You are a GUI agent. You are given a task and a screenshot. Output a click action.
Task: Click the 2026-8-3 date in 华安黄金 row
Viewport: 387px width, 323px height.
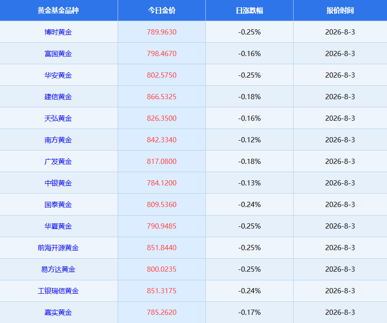(x=340, y=75)
